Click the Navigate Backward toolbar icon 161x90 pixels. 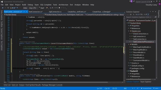coord(3,8)
